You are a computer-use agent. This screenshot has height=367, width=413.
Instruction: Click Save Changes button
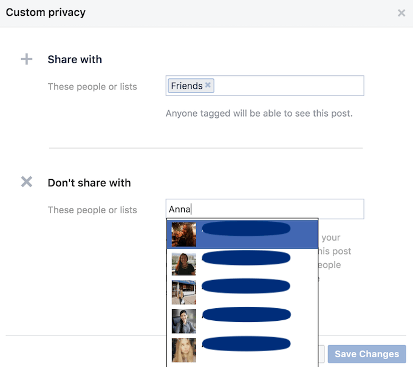click(367, 354)
